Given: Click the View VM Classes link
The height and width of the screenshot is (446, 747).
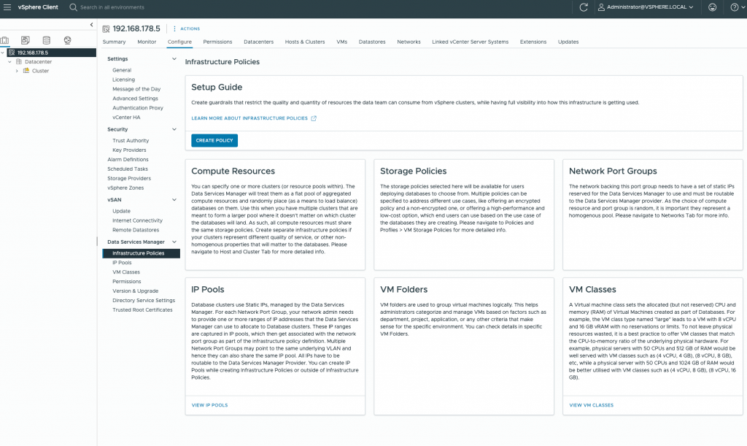Looking at the screenshot, I should pyautogui.click(x=591, y=405).
